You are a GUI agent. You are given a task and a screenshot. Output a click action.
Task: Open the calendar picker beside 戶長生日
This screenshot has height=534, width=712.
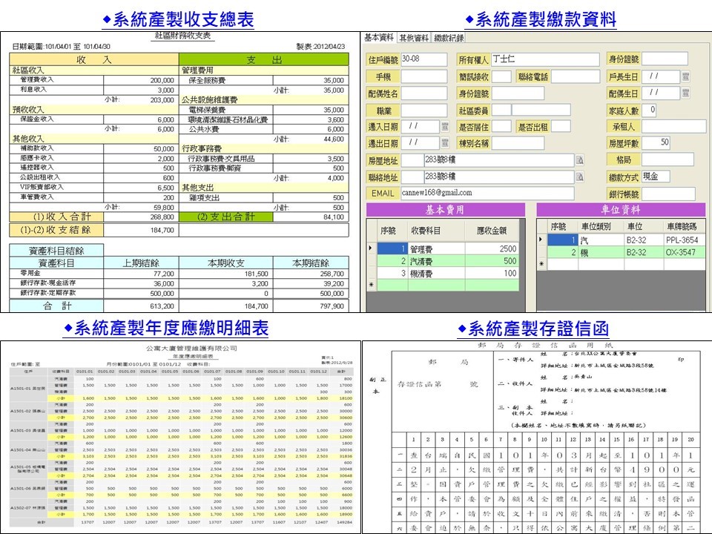(x=685, y=76)
